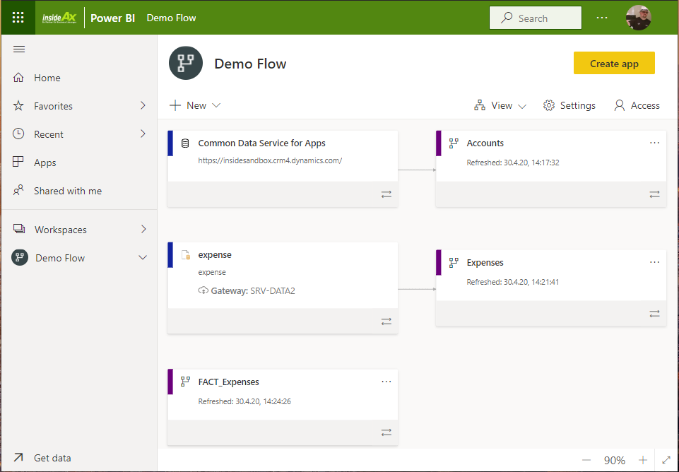Show lineage arrows on FACT_Expenses card
679x472 pixels.
click(386, 432)
